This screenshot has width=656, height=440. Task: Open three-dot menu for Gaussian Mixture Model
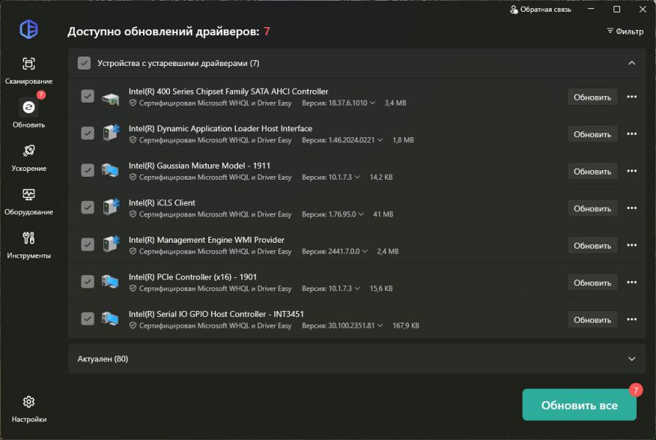pos(632,171)
